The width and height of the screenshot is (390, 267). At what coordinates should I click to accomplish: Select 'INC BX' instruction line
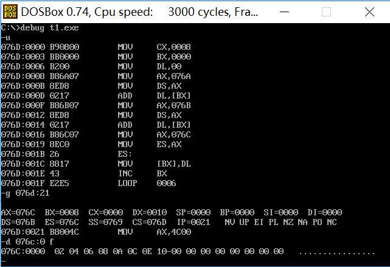[x=84, y=173]
